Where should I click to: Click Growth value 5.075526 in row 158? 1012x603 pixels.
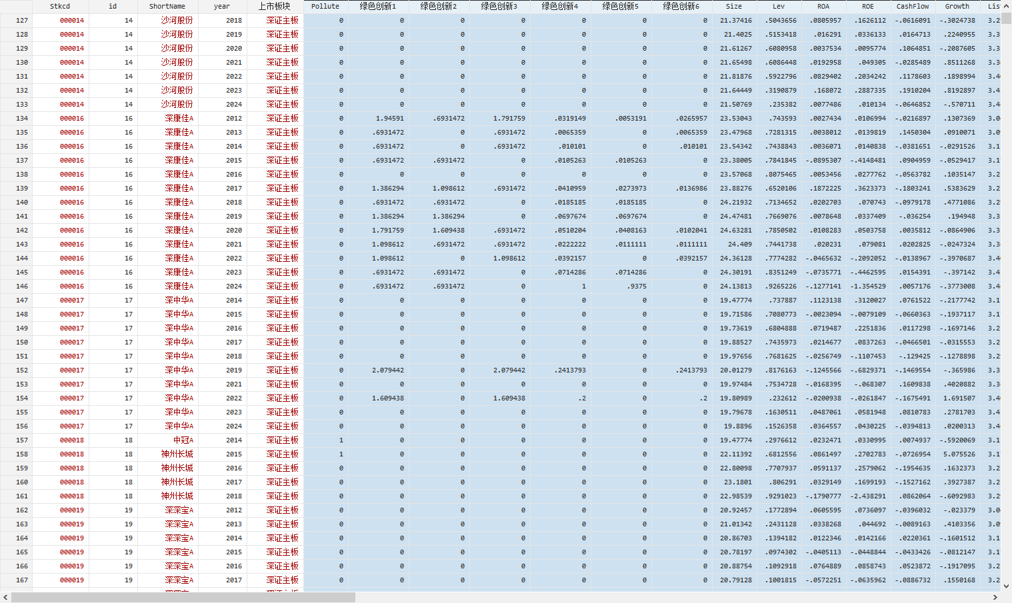(x=959, y=454)
